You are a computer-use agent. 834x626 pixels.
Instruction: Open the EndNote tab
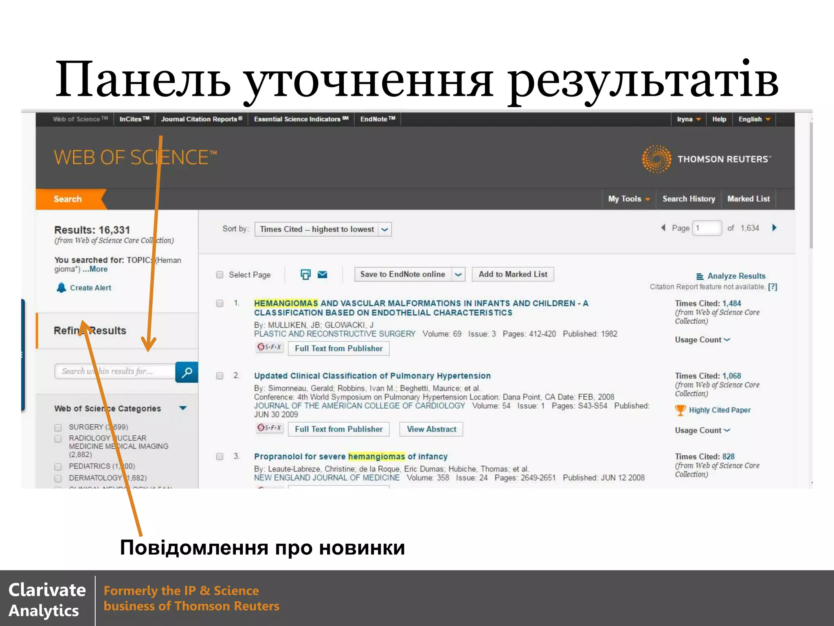377,119
